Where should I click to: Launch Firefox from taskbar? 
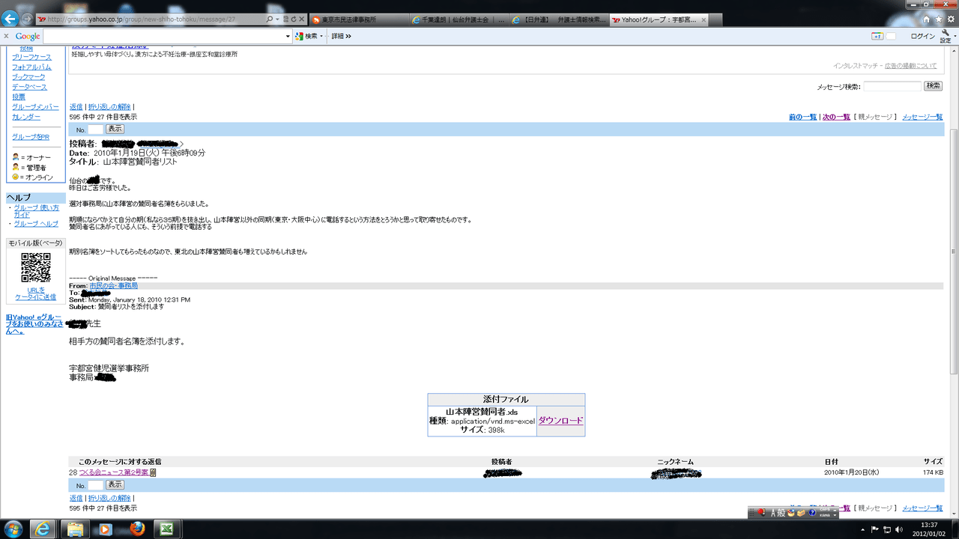coord(136,529)
